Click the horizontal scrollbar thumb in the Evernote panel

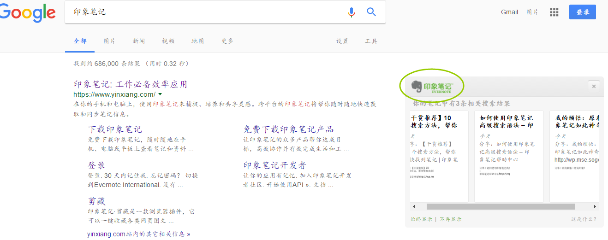coord(501,207)
